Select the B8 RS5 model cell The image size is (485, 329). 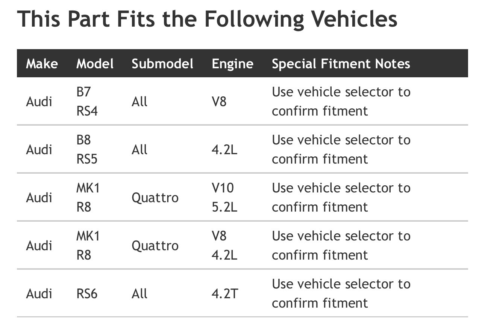point(87,149)
